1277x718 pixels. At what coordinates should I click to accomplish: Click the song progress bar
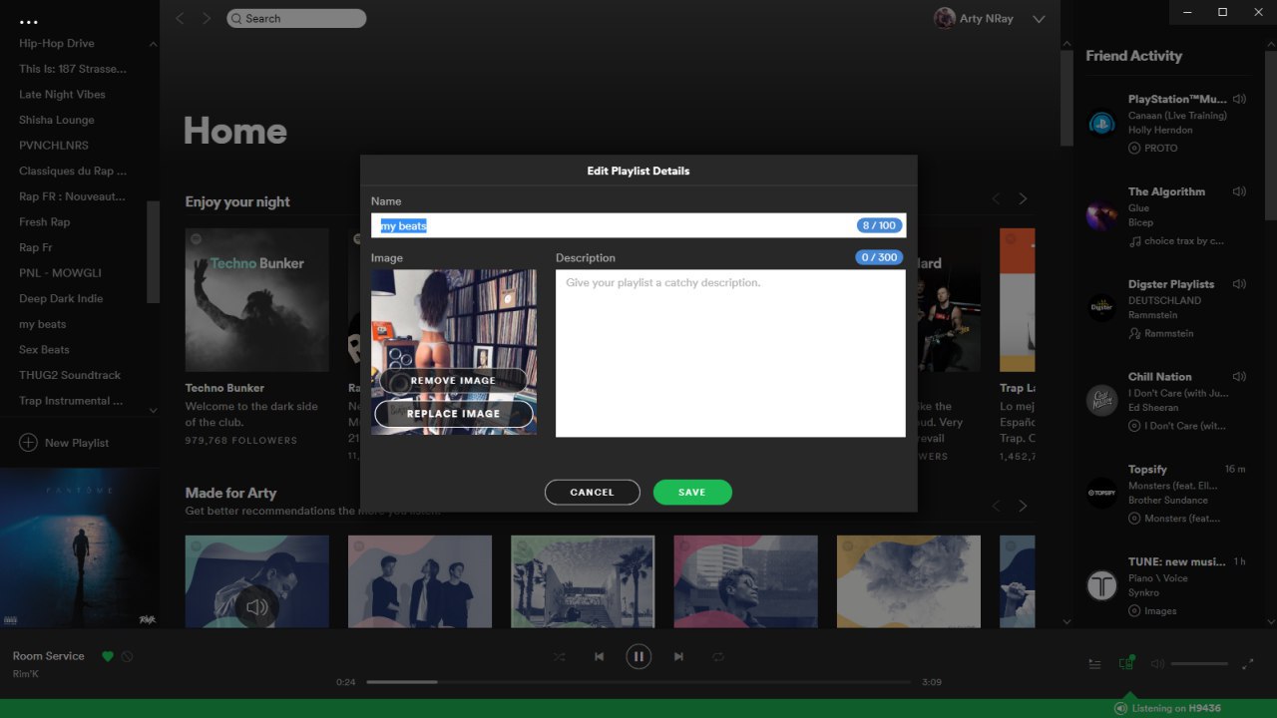[638, 682]
